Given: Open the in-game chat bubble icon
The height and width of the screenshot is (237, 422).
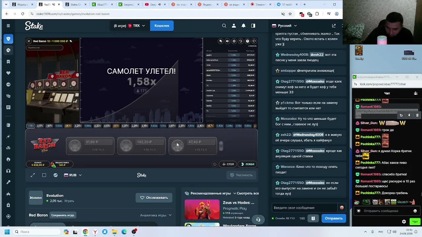Looking at the screenshot, I should pos(221,41).
